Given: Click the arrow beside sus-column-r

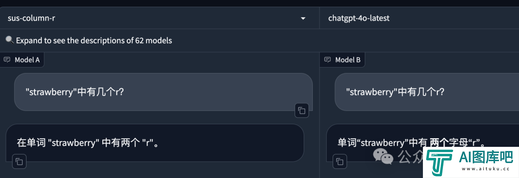Looking at the screenshot, I should click(303, 19).
